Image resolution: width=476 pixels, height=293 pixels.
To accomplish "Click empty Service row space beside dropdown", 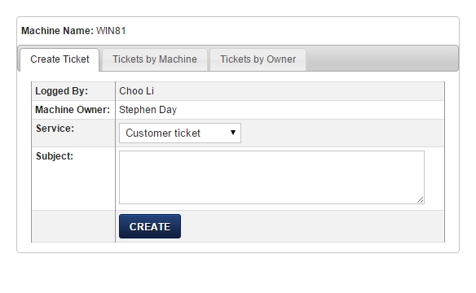I will tap(342, 133).
